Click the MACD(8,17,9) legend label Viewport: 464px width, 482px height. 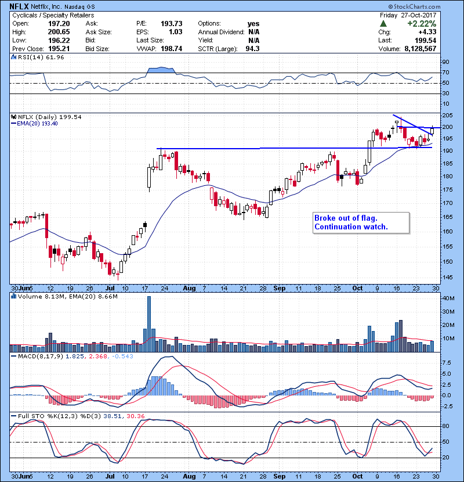click(41, 357)
